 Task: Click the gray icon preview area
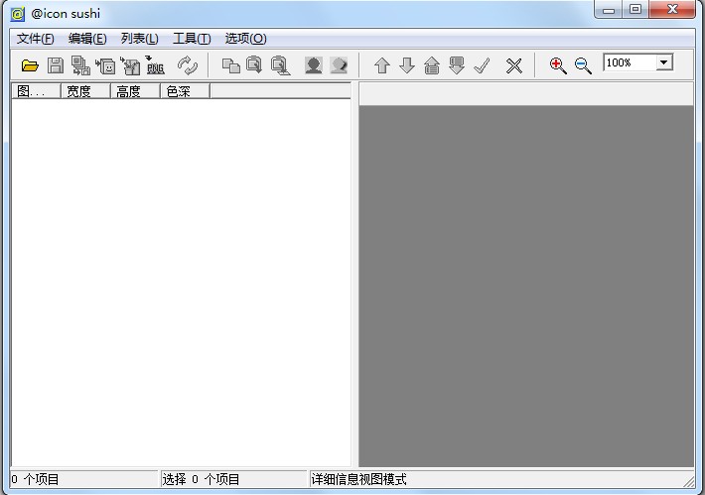click(x=526, y=286)
